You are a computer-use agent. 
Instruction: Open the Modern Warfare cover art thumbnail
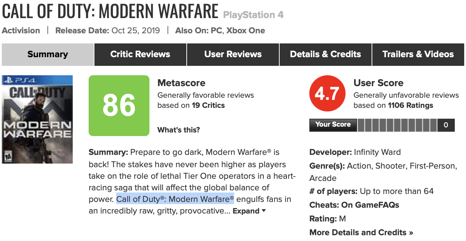[37, 119]
